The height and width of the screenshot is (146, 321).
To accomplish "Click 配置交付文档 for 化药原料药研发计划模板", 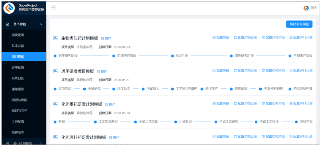I will click(x=273, y=137).
